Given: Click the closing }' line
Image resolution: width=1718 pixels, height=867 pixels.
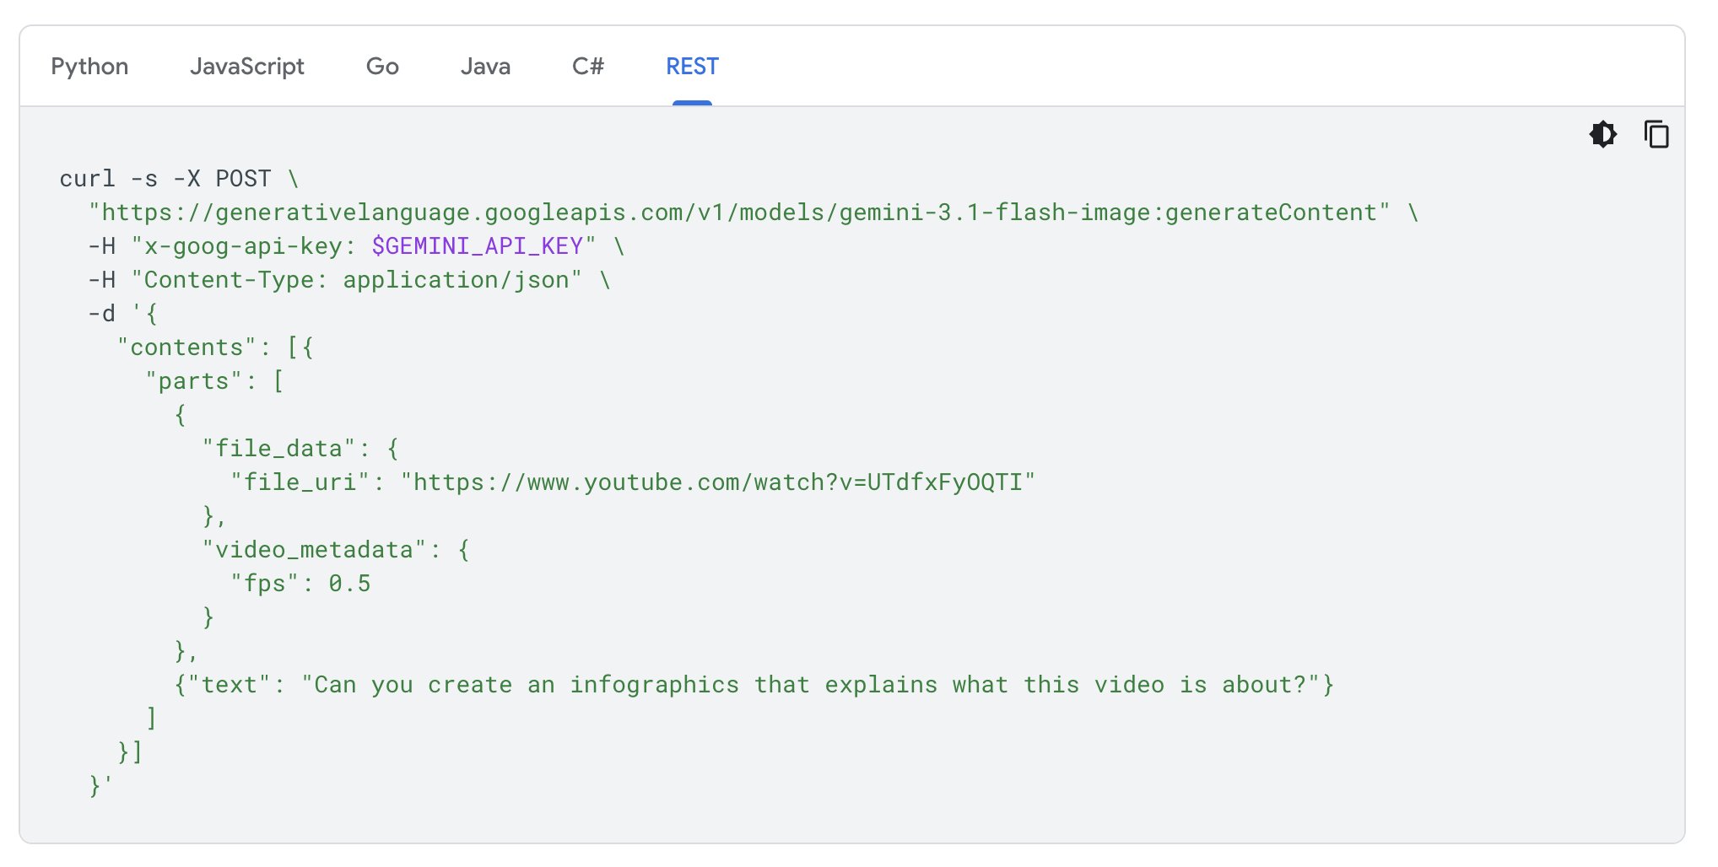Looking at the screenshot, I should [100, 786].
